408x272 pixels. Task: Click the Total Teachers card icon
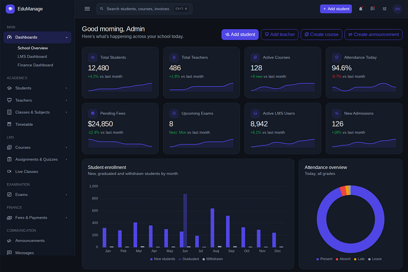[174, 57]
